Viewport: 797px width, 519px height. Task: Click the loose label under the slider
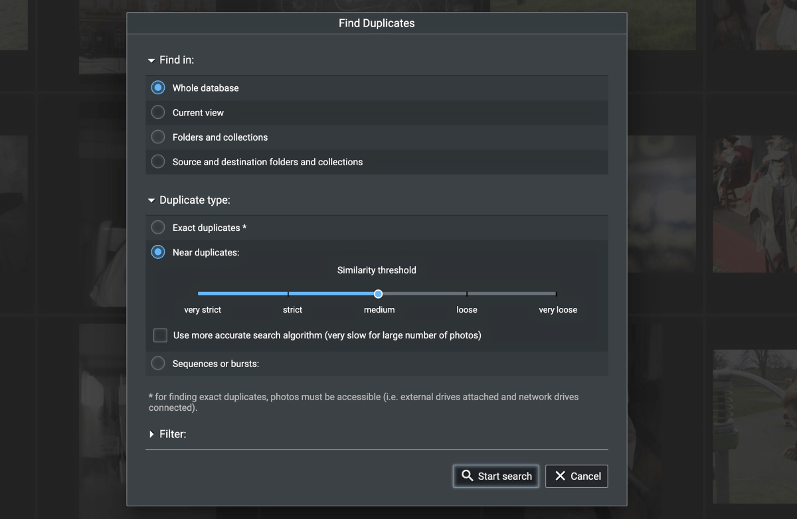(x=467, y=309)
